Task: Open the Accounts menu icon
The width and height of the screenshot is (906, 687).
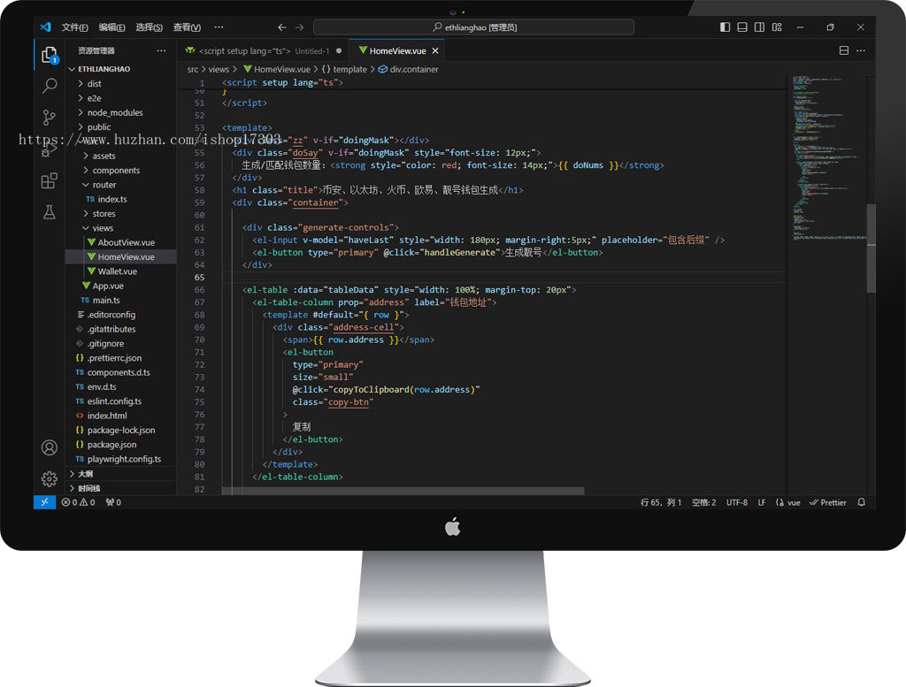Action: coord(50,447)
